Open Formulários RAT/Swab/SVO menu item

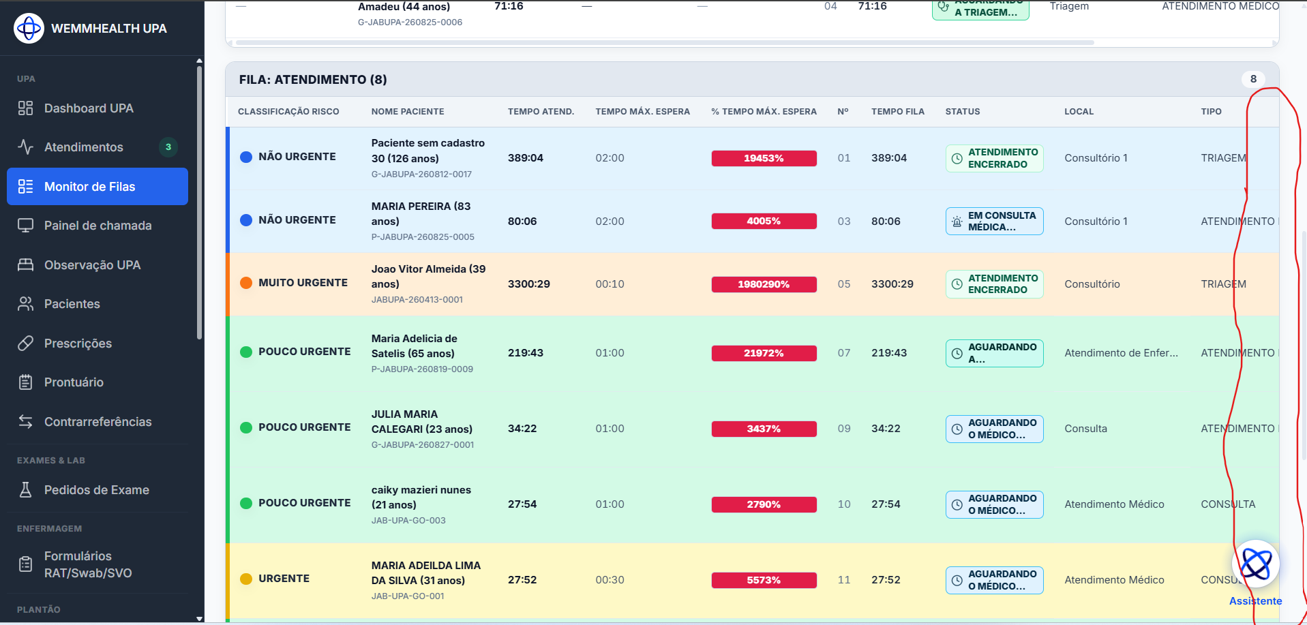97,564
